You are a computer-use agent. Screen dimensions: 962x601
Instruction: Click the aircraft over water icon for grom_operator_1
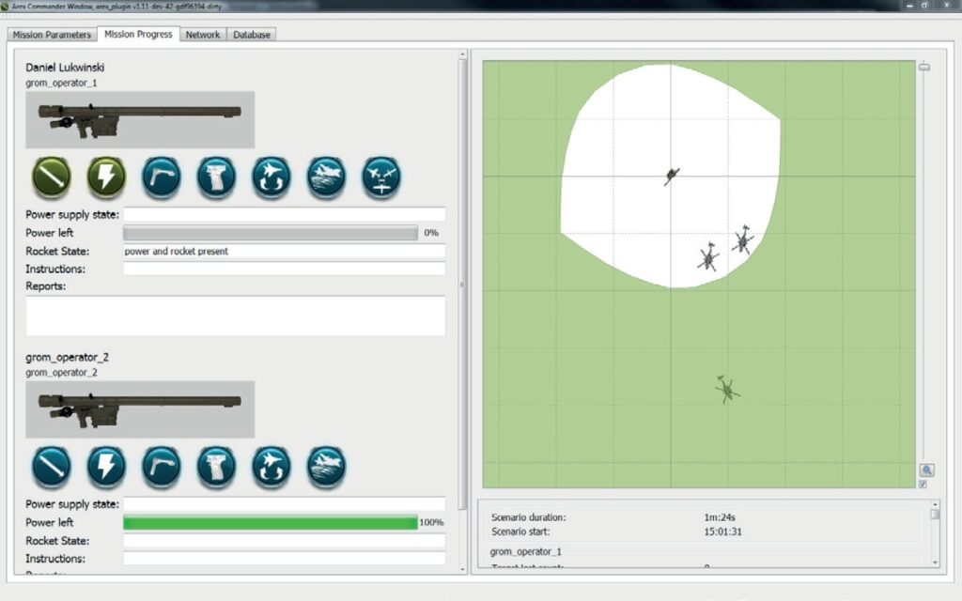[326, 177]
